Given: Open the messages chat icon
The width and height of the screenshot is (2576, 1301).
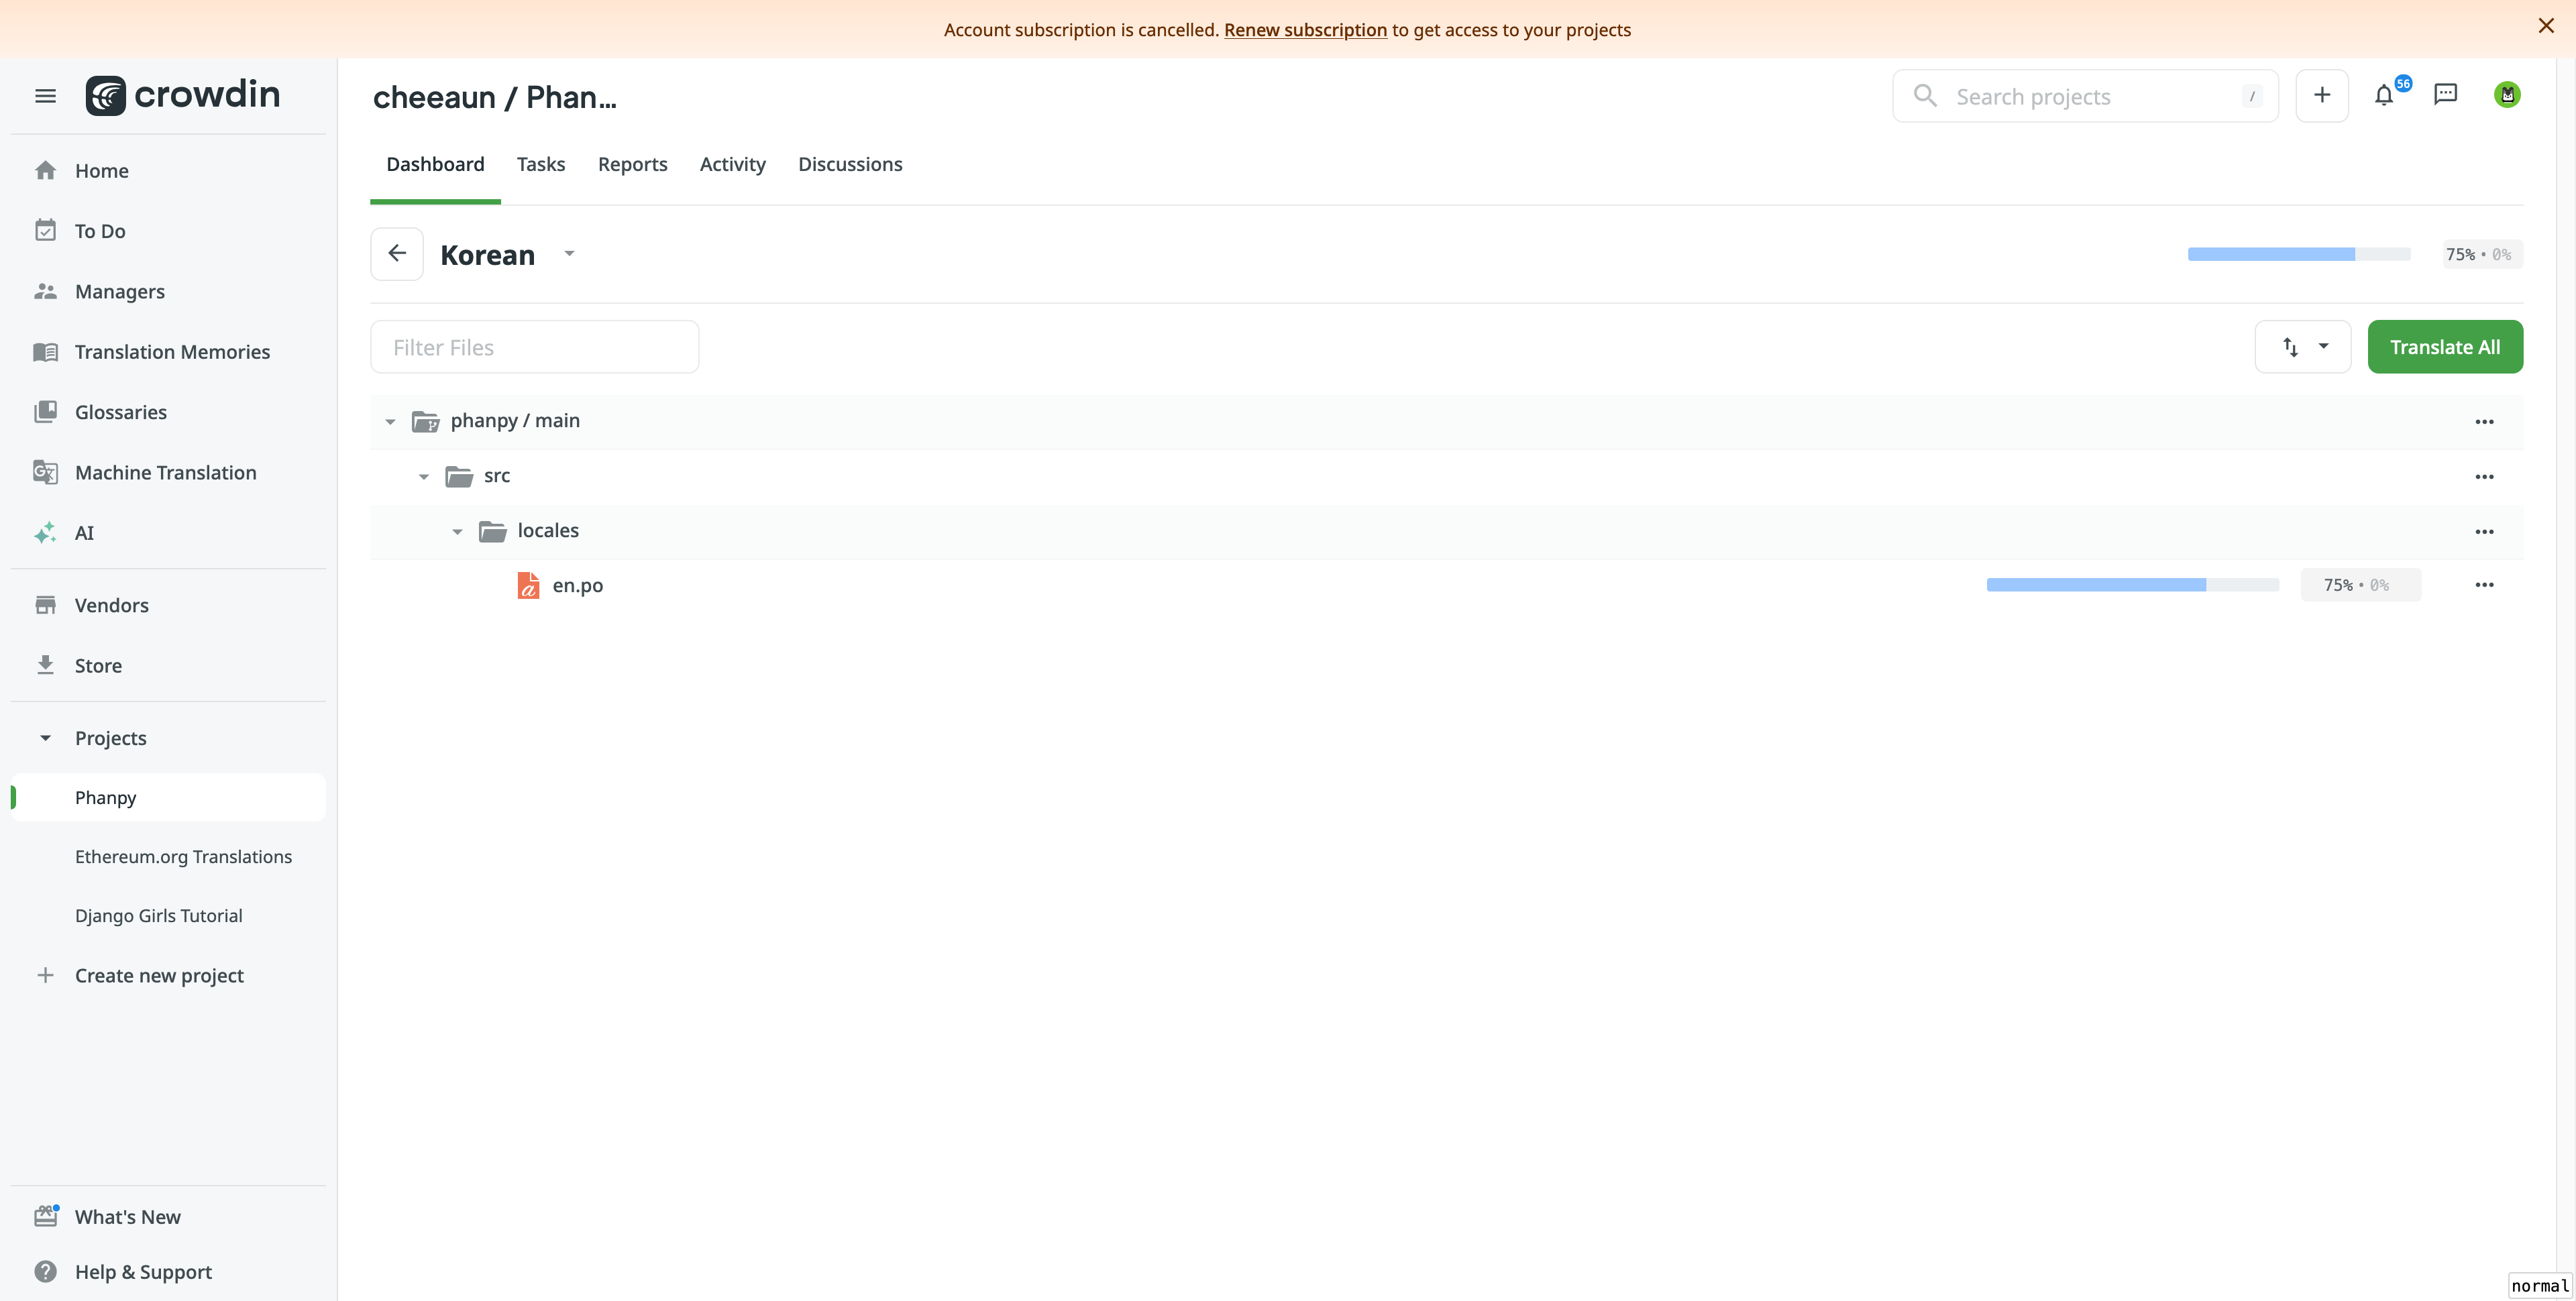Looking at the screenshot, I should [2445, 95].
